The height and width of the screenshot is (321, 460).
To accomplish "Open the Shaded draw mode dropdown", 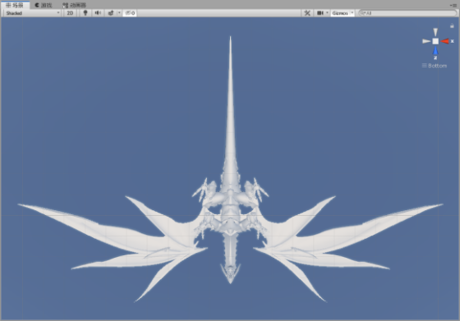I will point(33,13).
